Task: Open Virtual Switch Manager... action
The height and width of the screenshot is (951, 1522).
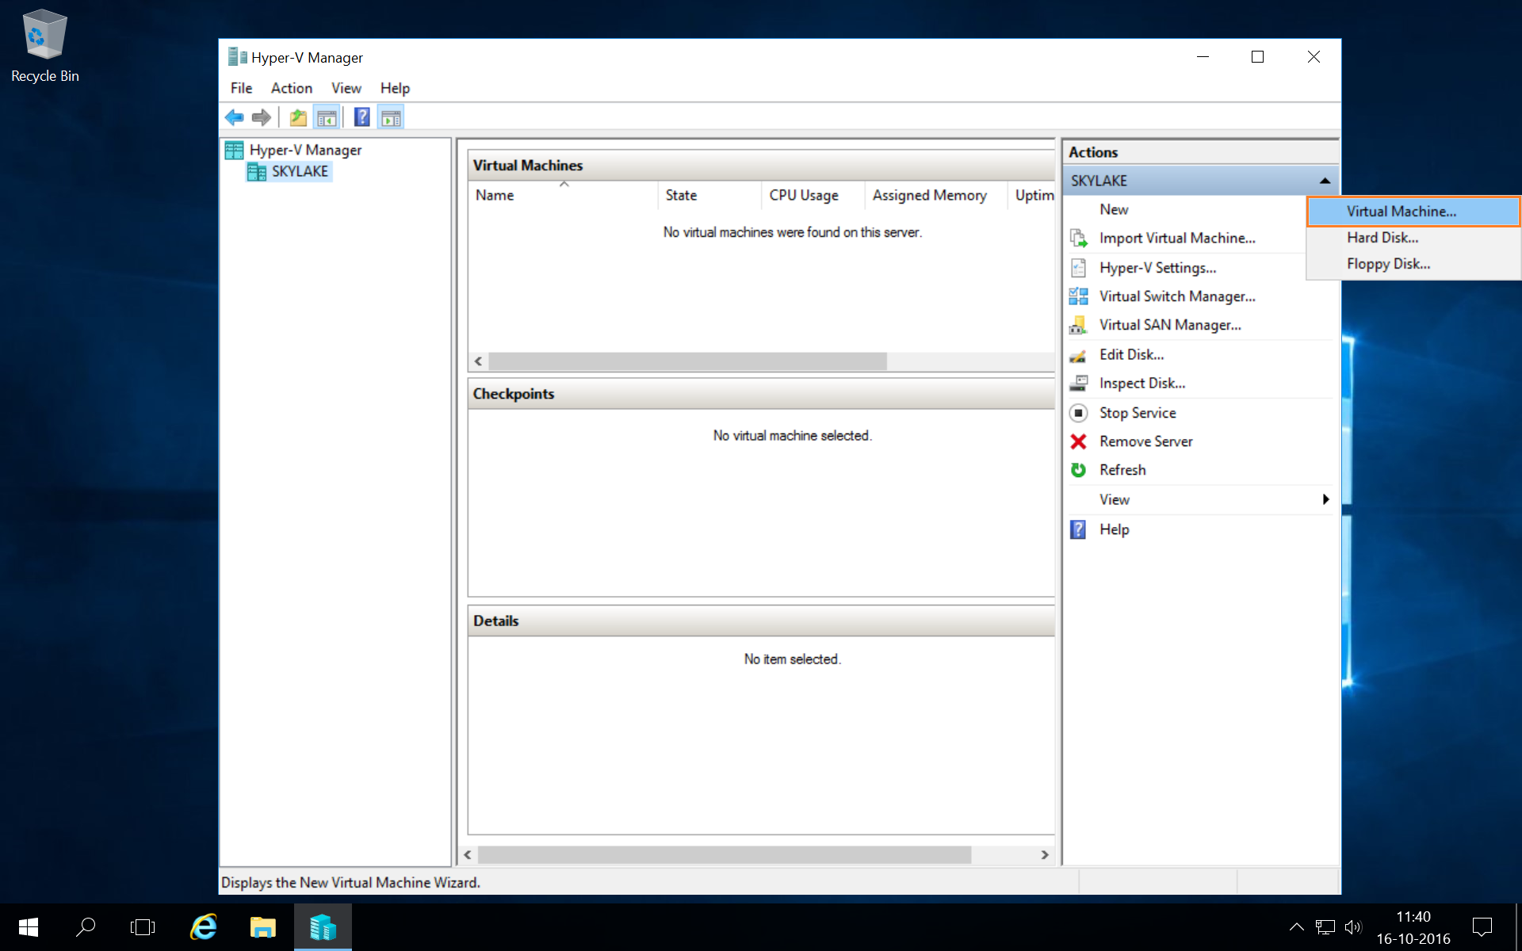Action: [x=1177, y=296]
